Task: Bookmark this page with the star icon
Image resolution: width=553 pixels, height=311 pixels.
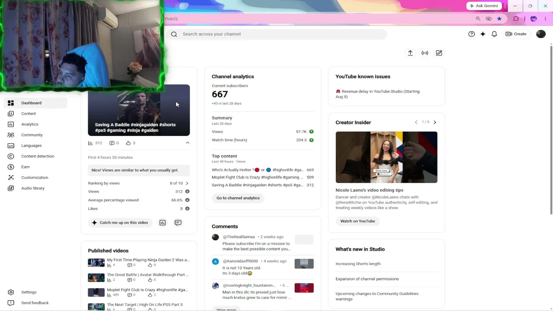Action: pos(499,19)
